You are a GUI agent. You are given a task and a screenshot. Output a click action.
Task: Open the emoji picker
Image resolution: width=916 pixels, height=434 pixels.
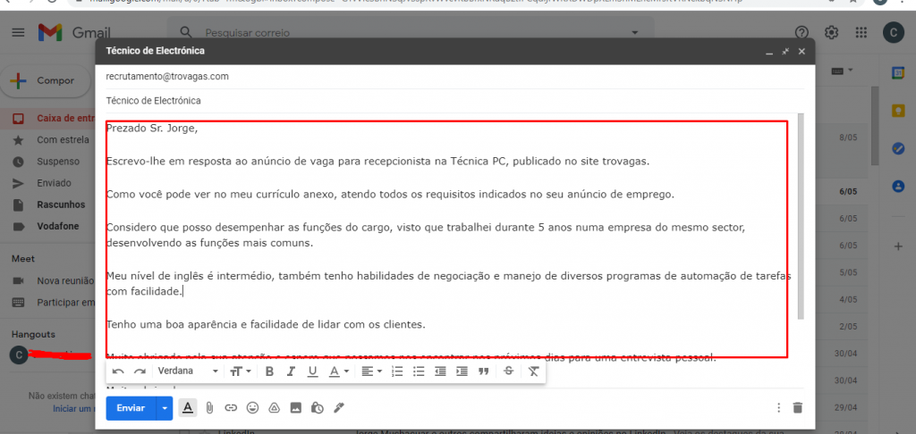tap(252, 408)
